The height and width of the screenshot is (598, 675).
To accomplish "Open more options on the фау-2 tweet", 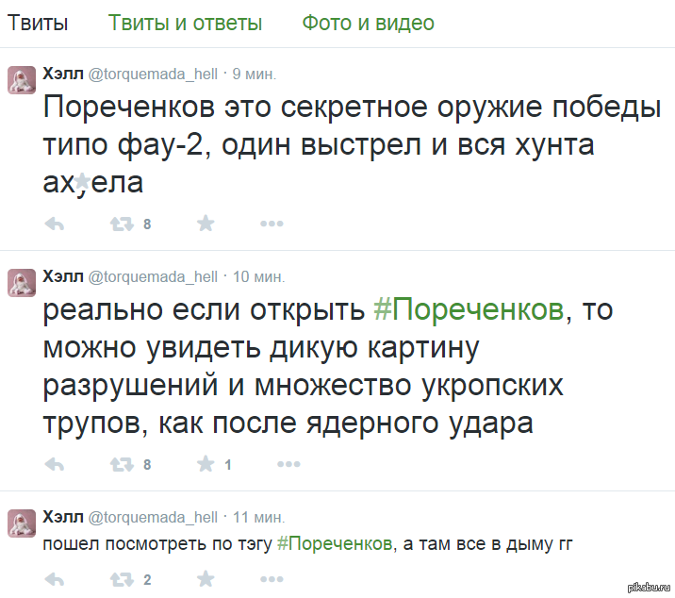I will pyautogui.click(x=272, y=224).
